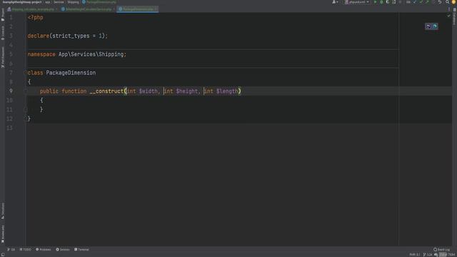Image resolution: width=457 pixels, height=257 pixels.
Task: Open the Commit tool window in the left sidebar
Action: point(3,34)
